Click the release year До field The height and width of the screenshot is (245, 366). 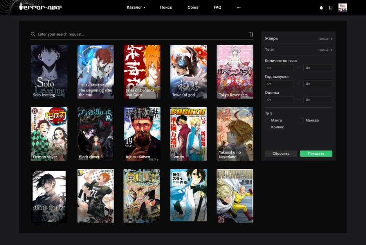pos(317,84)
